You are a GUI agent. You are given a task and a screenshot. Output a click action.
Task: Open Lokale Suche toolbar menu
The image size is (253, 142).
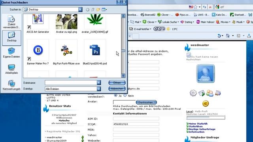pos(168,22)
